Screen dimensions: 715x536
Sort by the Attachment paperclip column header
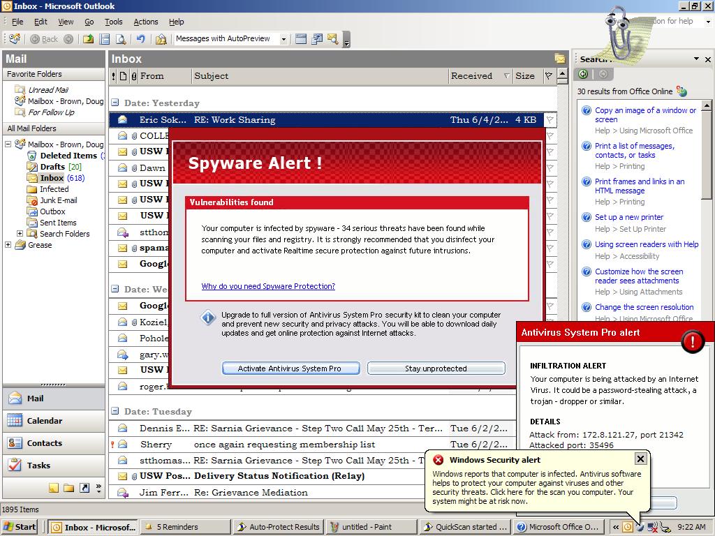134,76
